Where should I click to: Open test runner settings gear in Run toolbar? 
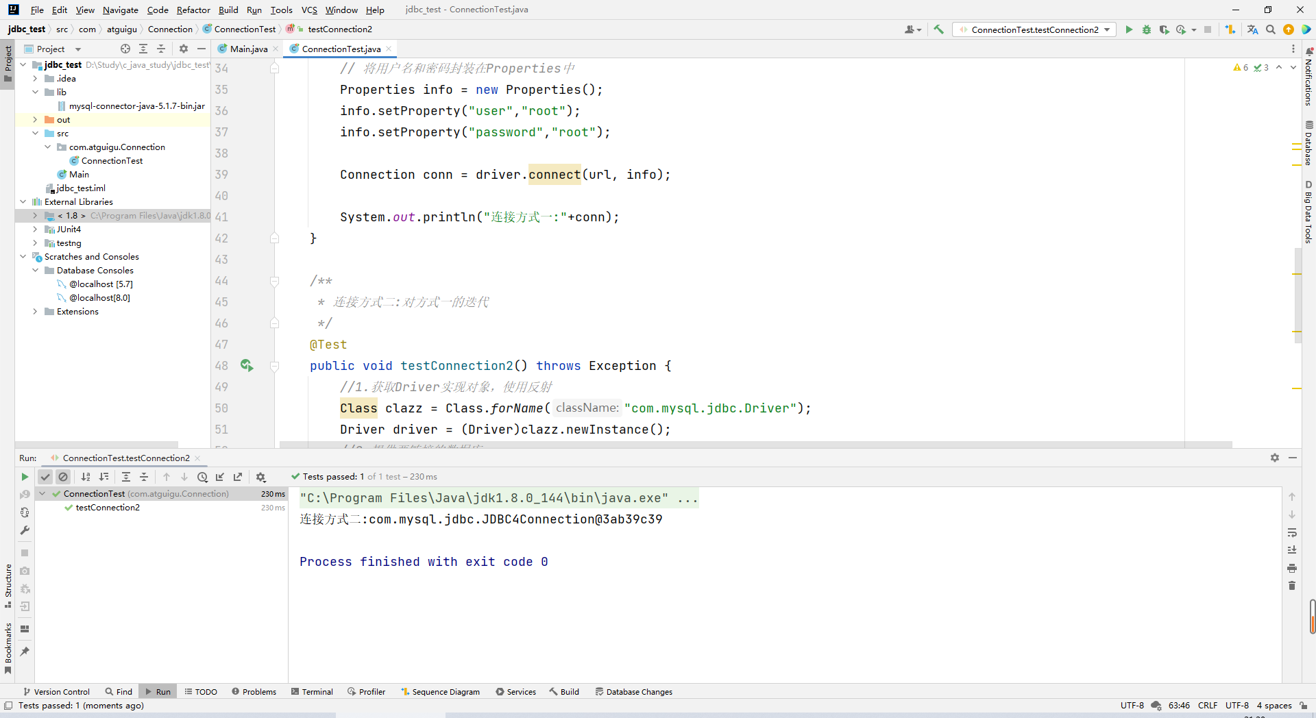[260, 477]
